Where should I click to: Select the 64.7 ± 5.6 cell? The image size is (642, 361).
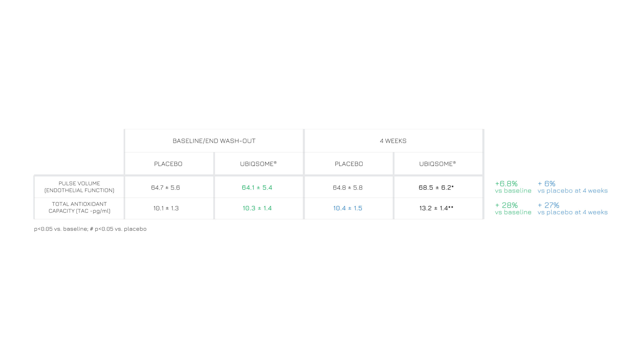click(166, 188)
